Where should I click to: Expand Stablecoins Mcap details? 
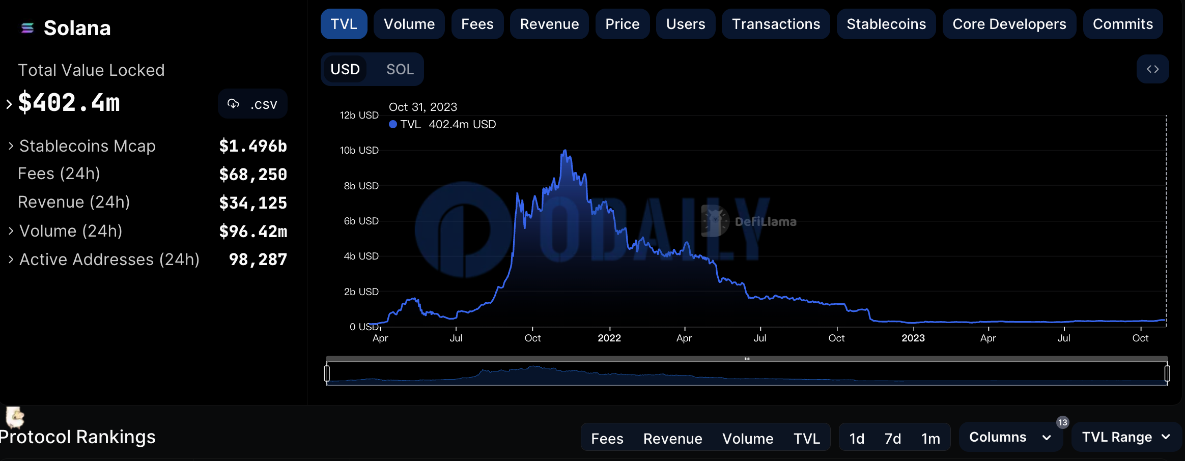pyautogui.click(x=11, y=146)
